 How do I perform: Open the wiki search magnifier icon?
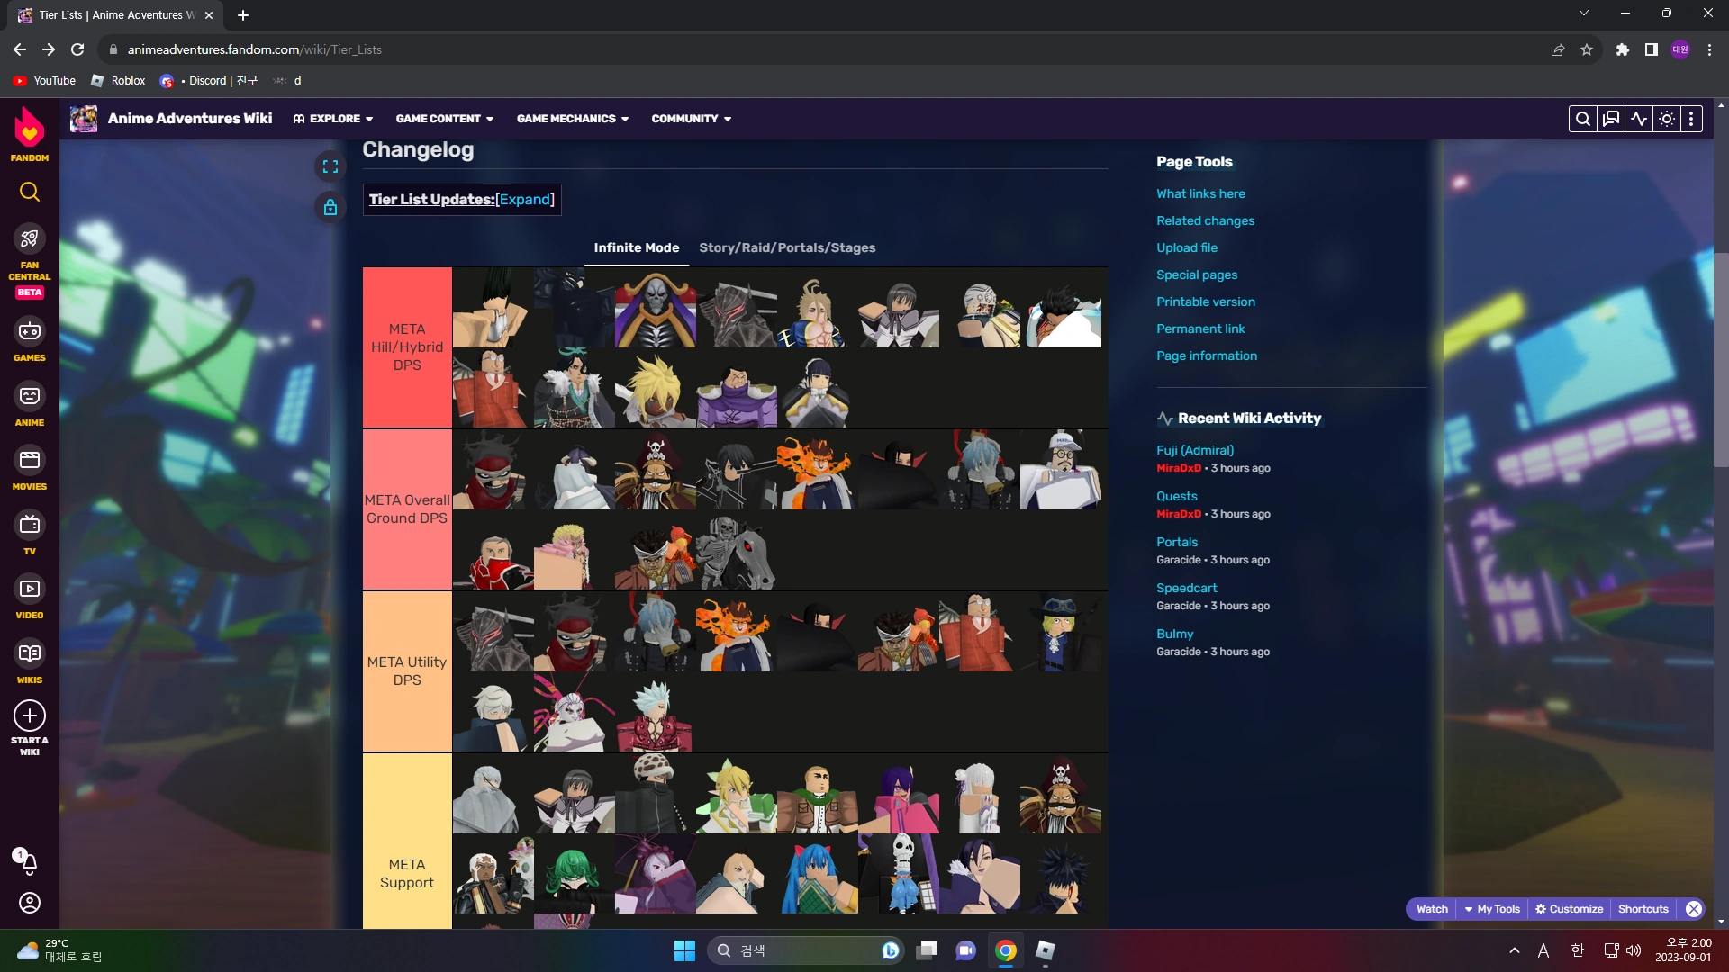[x=1582, y=119]
